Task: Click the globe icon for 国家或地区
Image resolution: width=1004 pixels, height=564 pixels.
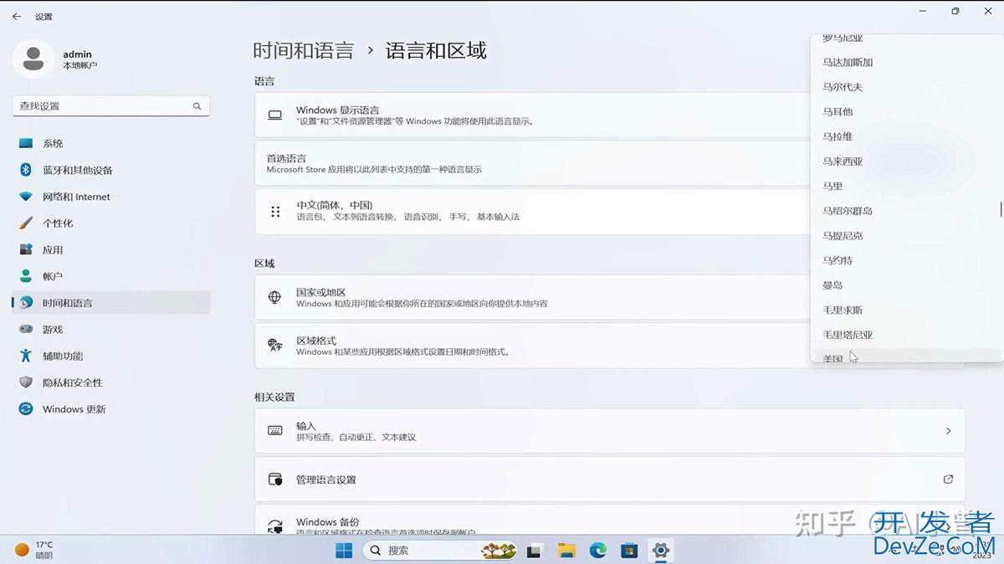Action: 274,297
